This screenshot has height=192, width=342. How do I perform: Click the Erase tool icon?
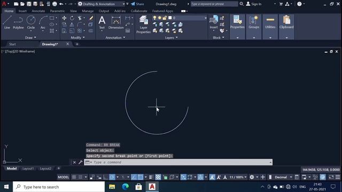[91, 18]
